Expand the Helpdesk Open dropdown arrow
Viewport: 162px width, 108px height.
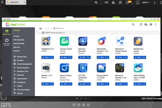pyautogui.click(x=52, y=57)
